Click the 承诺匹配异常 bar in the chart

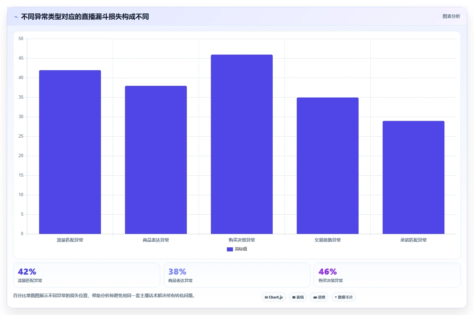413,177
